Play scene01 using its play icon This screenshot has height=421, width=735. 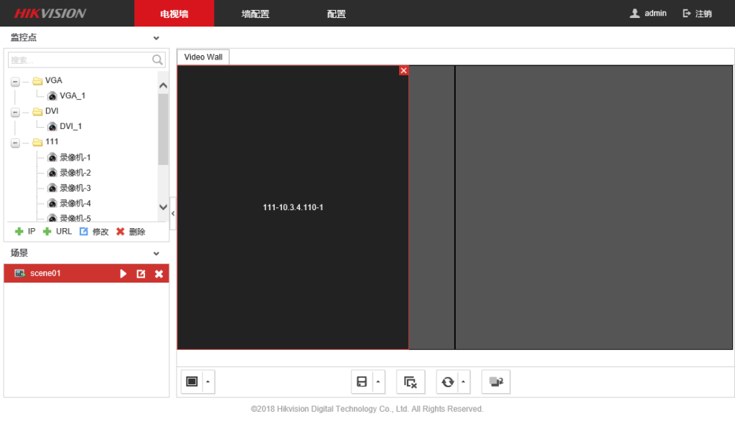tap(123, 274)
